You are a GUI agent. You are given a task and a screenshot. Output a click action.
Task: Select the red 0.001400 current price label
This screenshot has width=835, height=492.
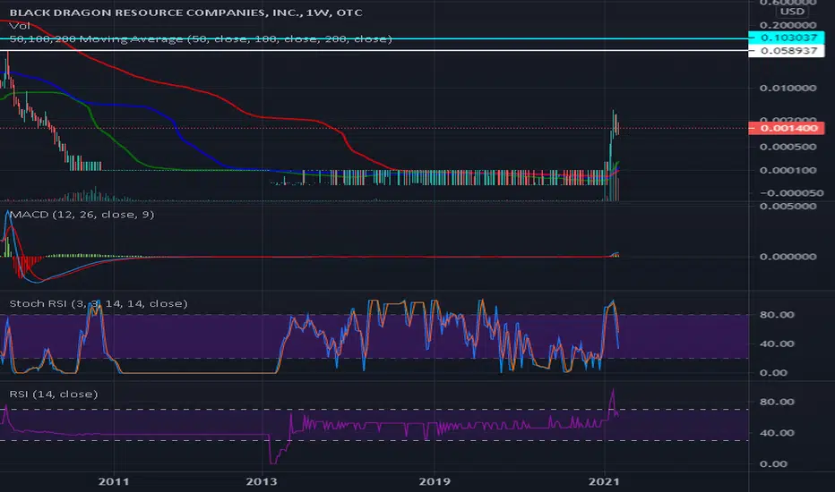786,128
